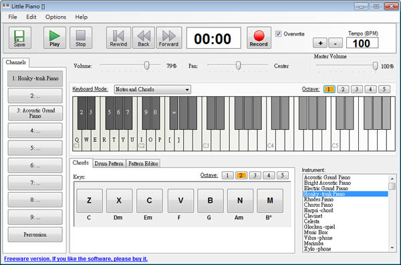Play the Z key C chord
Image resolution: width=401 pixels, height=265 pixels.
click(90, 201)
